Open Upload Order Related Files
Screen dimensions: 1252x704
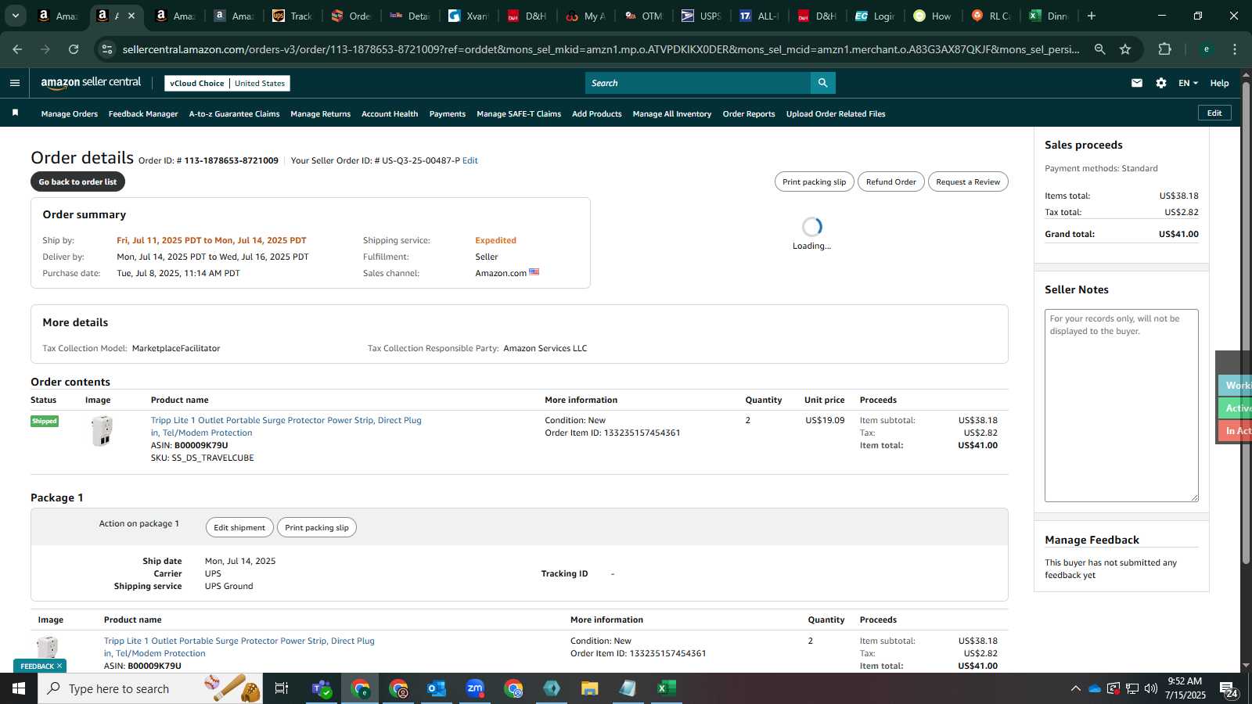pos(836,113)
